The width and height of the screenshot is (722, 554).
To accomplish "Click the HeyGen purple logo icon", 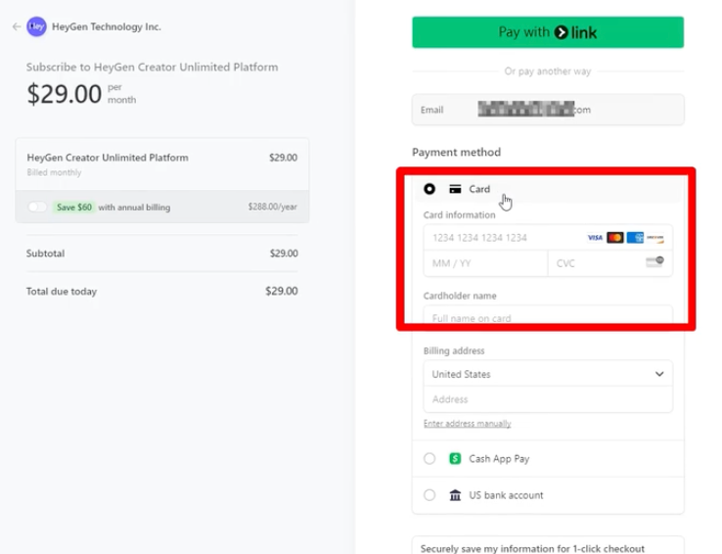I will point(36,26).
